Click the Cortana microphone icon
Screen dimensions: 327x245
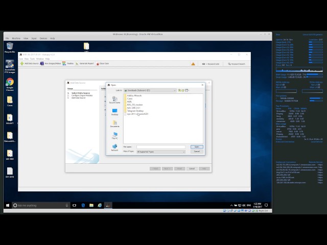(x=67, y=205)
